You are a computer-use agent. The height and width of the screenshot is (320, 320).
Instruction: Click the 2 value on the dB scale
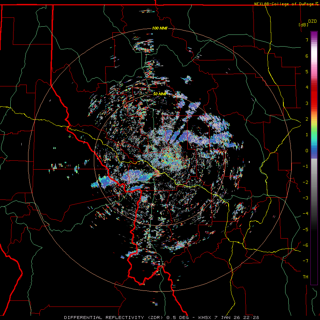pos(307,119)
